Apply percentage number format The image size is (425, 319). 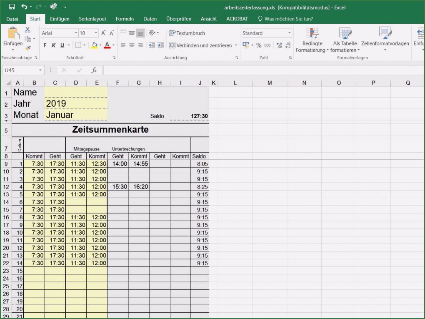(x=259, y=45)
